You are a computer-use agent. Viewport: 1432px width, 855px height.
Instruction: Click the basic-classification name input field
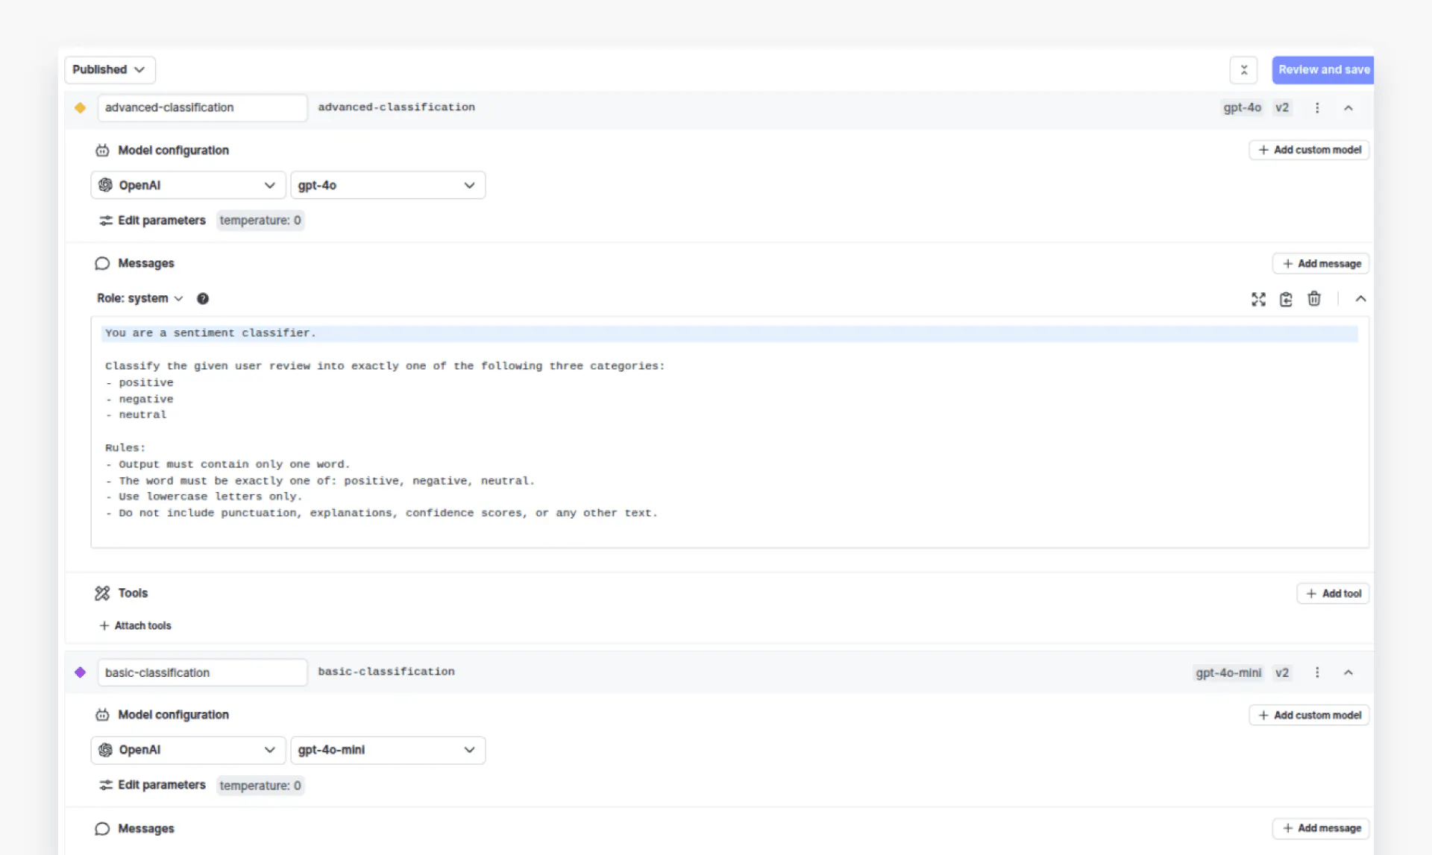(x=202, y=672)
